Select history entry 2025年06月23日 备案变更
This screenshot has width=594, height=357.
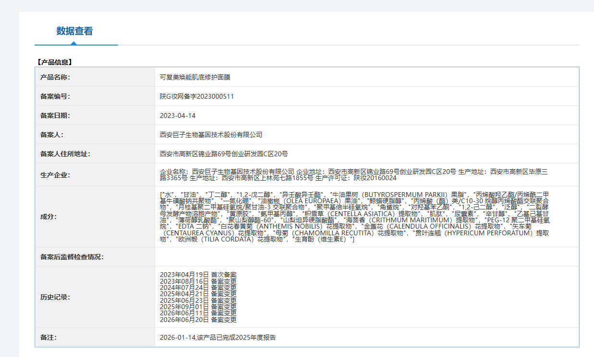pyautogui.click(x=198, y=300)
